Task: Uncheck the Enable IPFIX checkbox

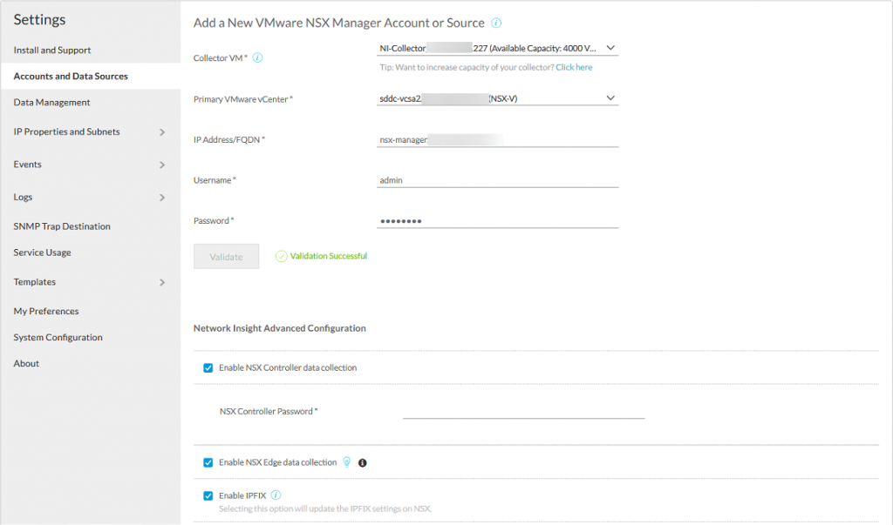Action: click(x=208, y=495)
